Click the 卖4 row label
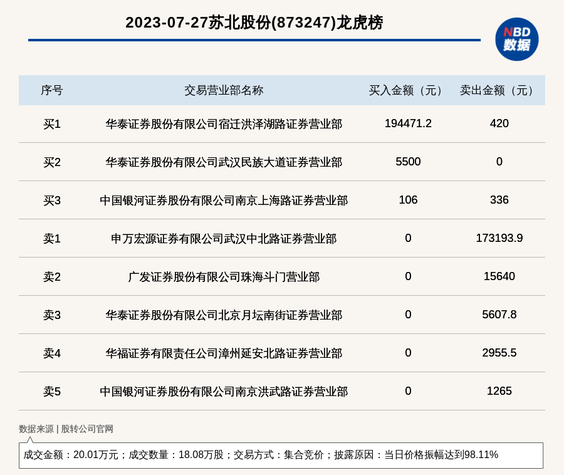Screen dimensions: 564x475 tap(52, 353)
